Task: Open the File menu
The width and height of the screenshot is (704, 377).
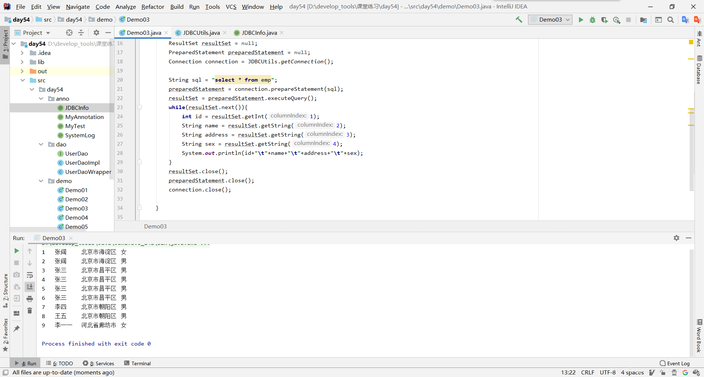Action: point(21,7)
